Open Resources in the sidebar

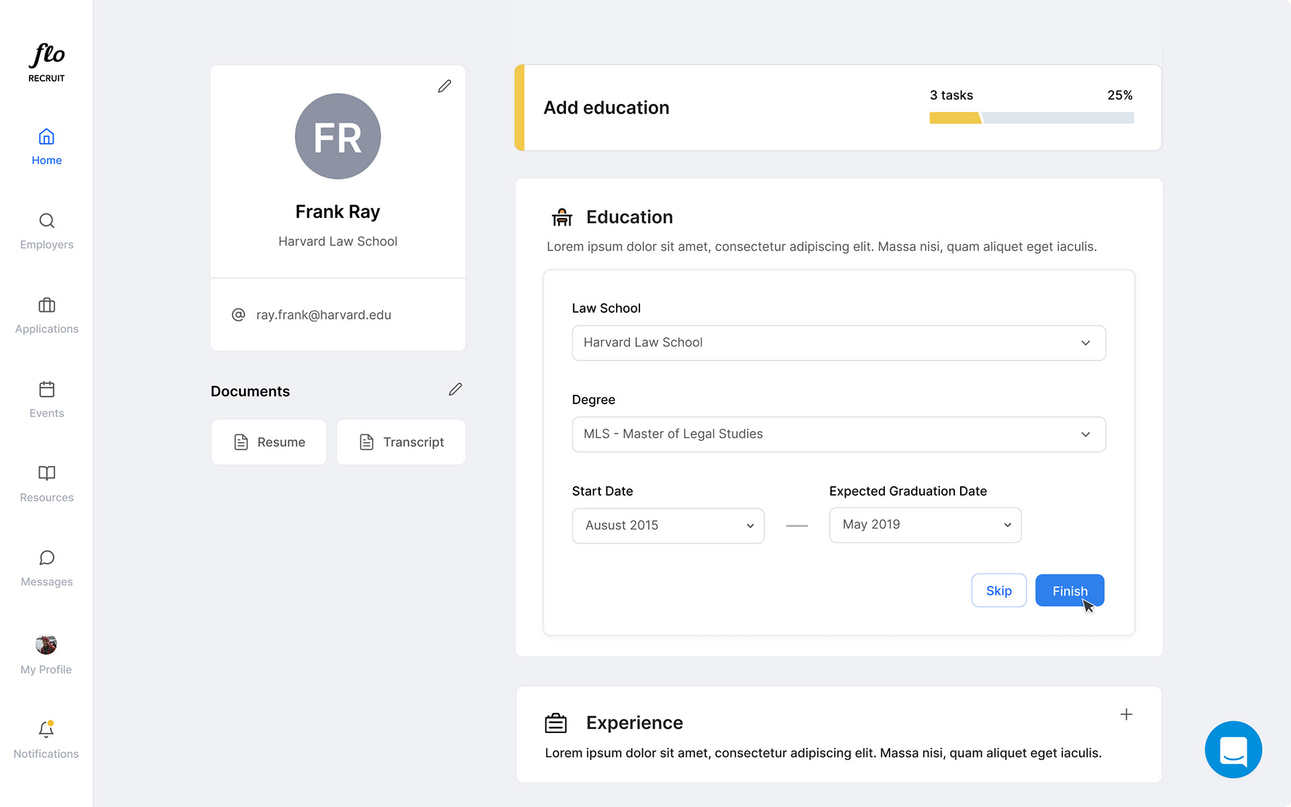point(46,484)
